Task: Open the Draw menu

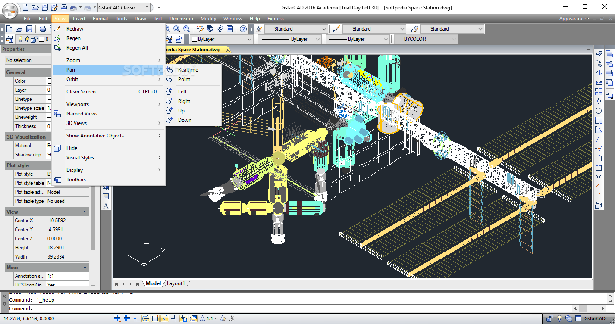Action: tap(140, 19)
